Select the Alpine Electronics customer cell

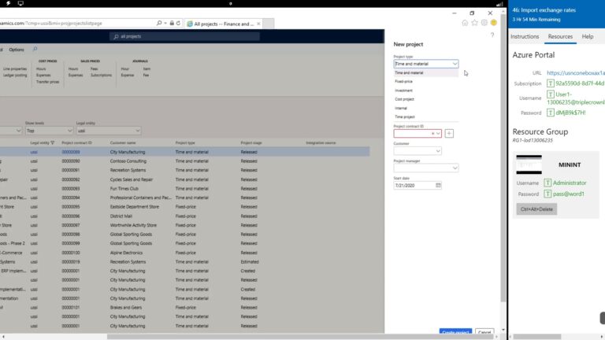click(x=126, y=253)
